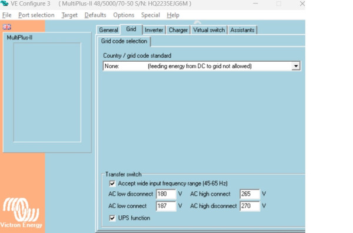This screenshot has height=233, width=353.
Task: Open the Defaults menu
Action: (x=95, y=15)
